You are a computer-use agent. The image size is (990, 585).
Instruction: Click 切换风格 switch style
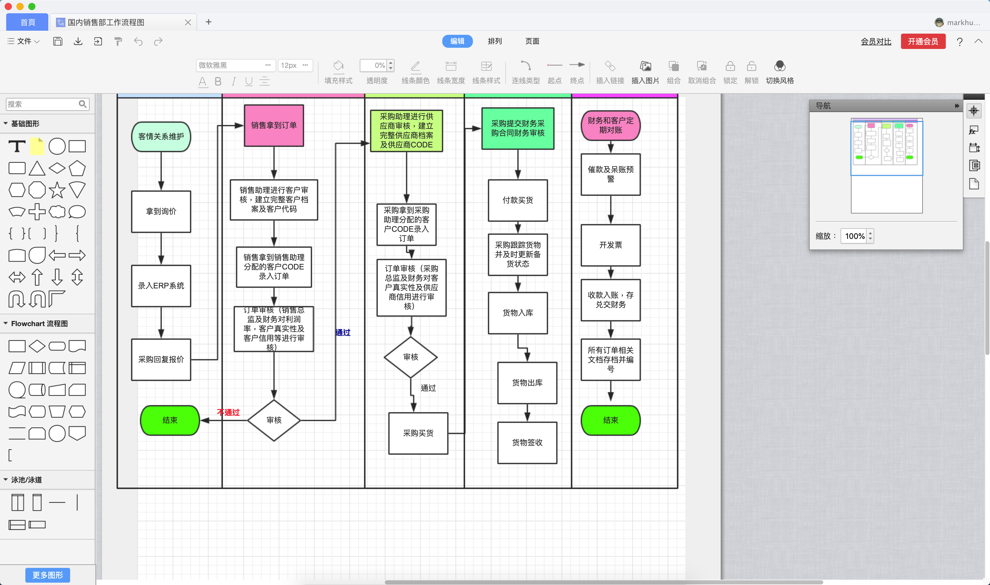(x=780, y=72)
